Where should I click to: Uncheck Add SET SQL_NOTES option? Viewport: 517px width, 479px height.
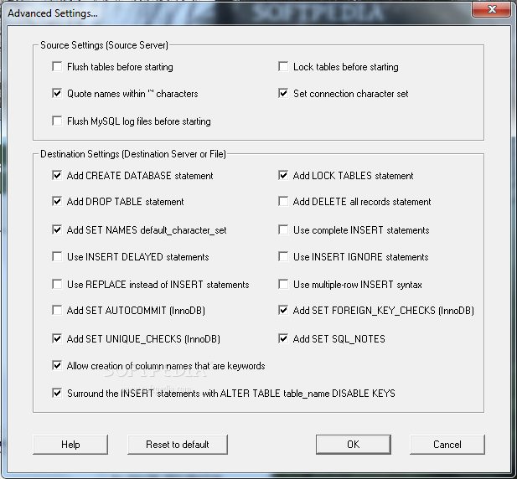(x=283, y=338)
